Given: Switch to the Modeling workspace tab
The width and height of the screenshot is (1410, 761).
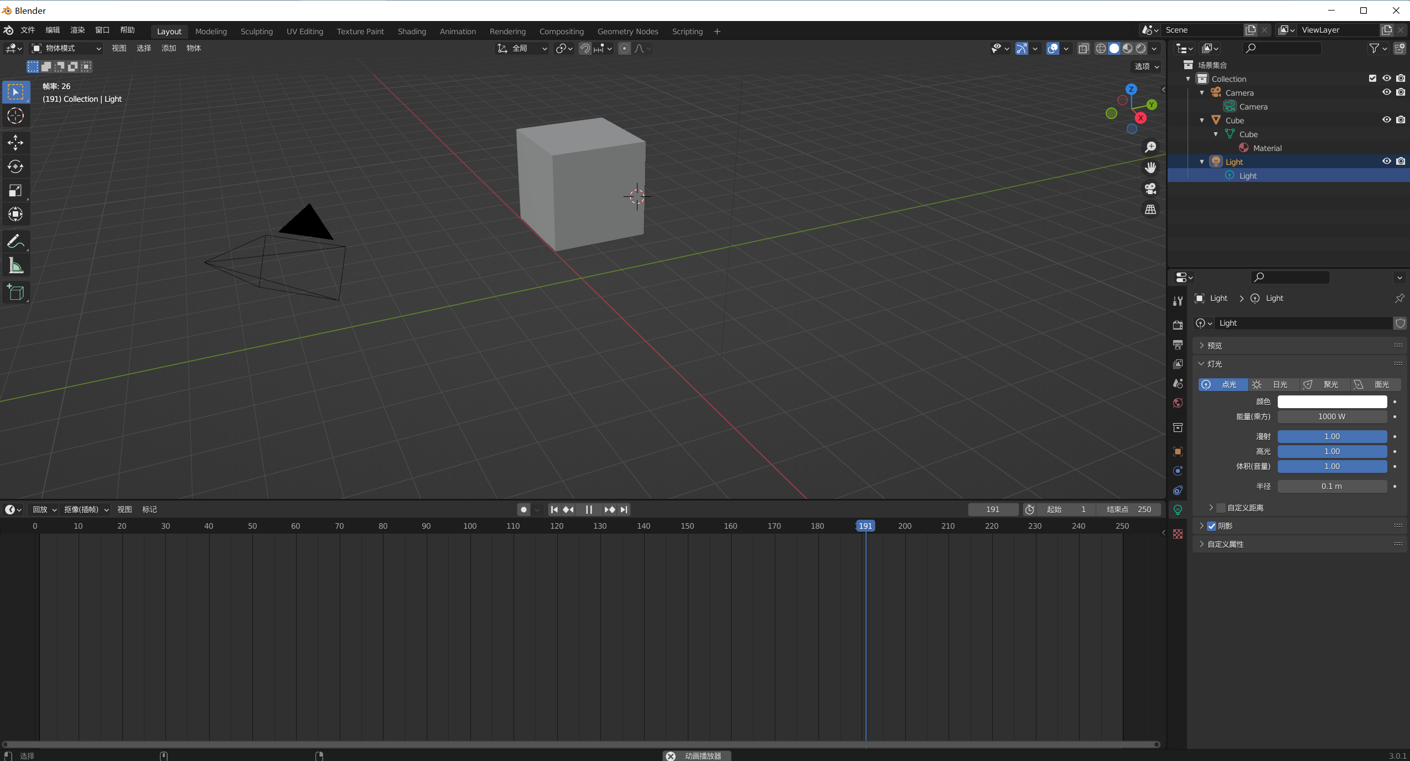Looking at the screenshot, I should click(x=211, y=32).
